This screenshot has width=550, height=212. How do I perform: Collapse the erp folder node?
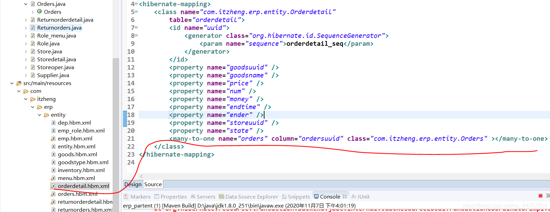tap(33, 107)
